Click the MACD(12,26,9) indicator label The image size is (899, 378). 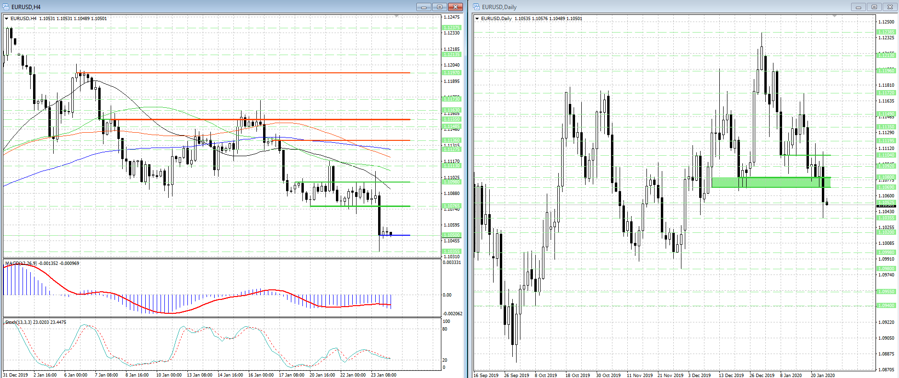(20, 263)
